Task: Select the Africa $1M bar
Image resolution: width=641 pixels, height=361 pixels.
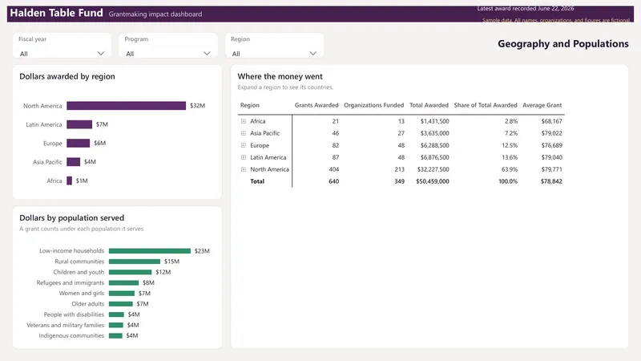Action: pos(69,181)
